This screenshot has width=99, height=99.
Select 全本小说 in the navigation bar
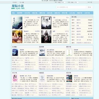tap(87, 13)
